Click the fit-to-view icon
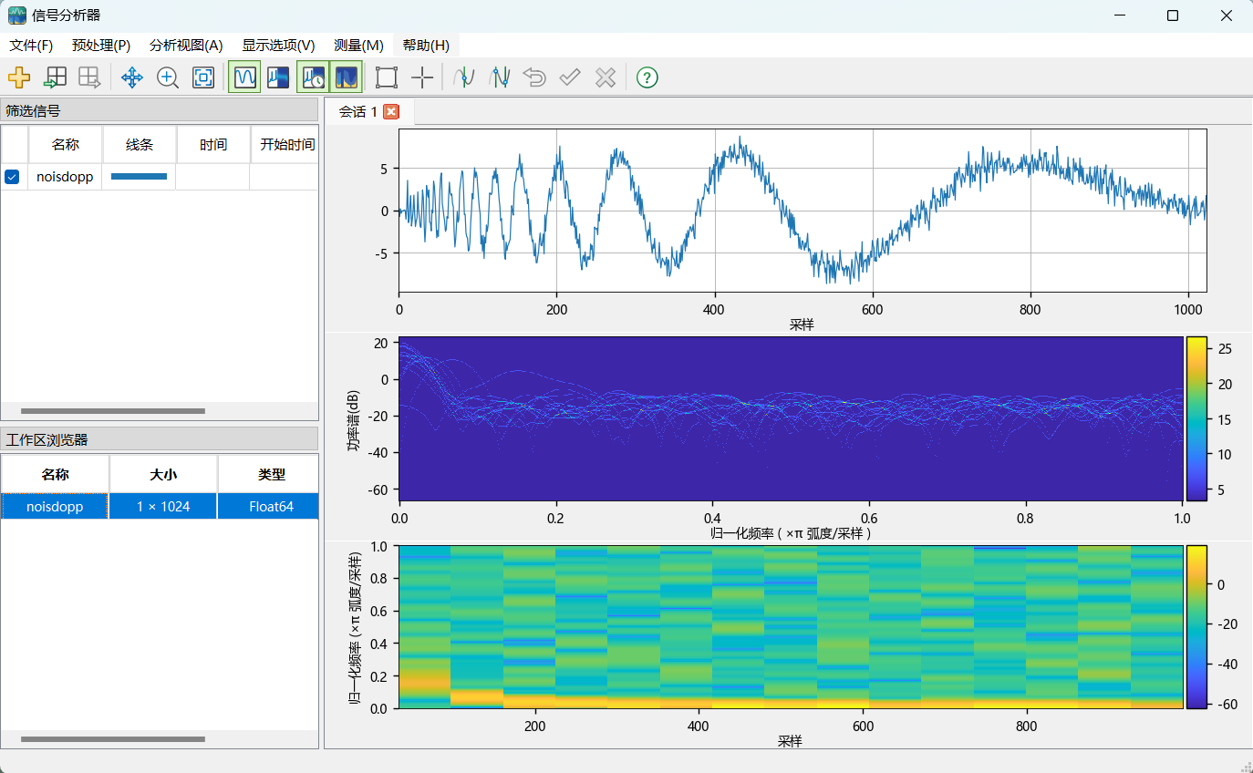 click(x=203, y=77)
